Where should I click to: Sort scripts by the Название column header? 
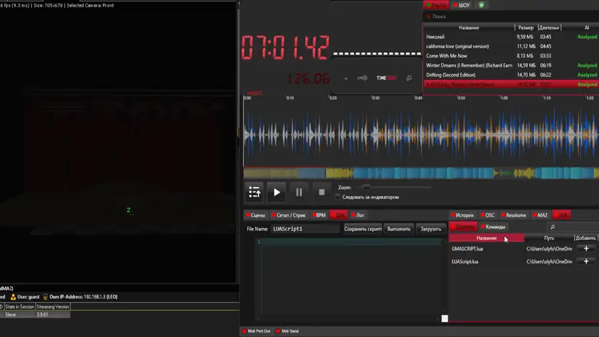click(x=486, y=238)
